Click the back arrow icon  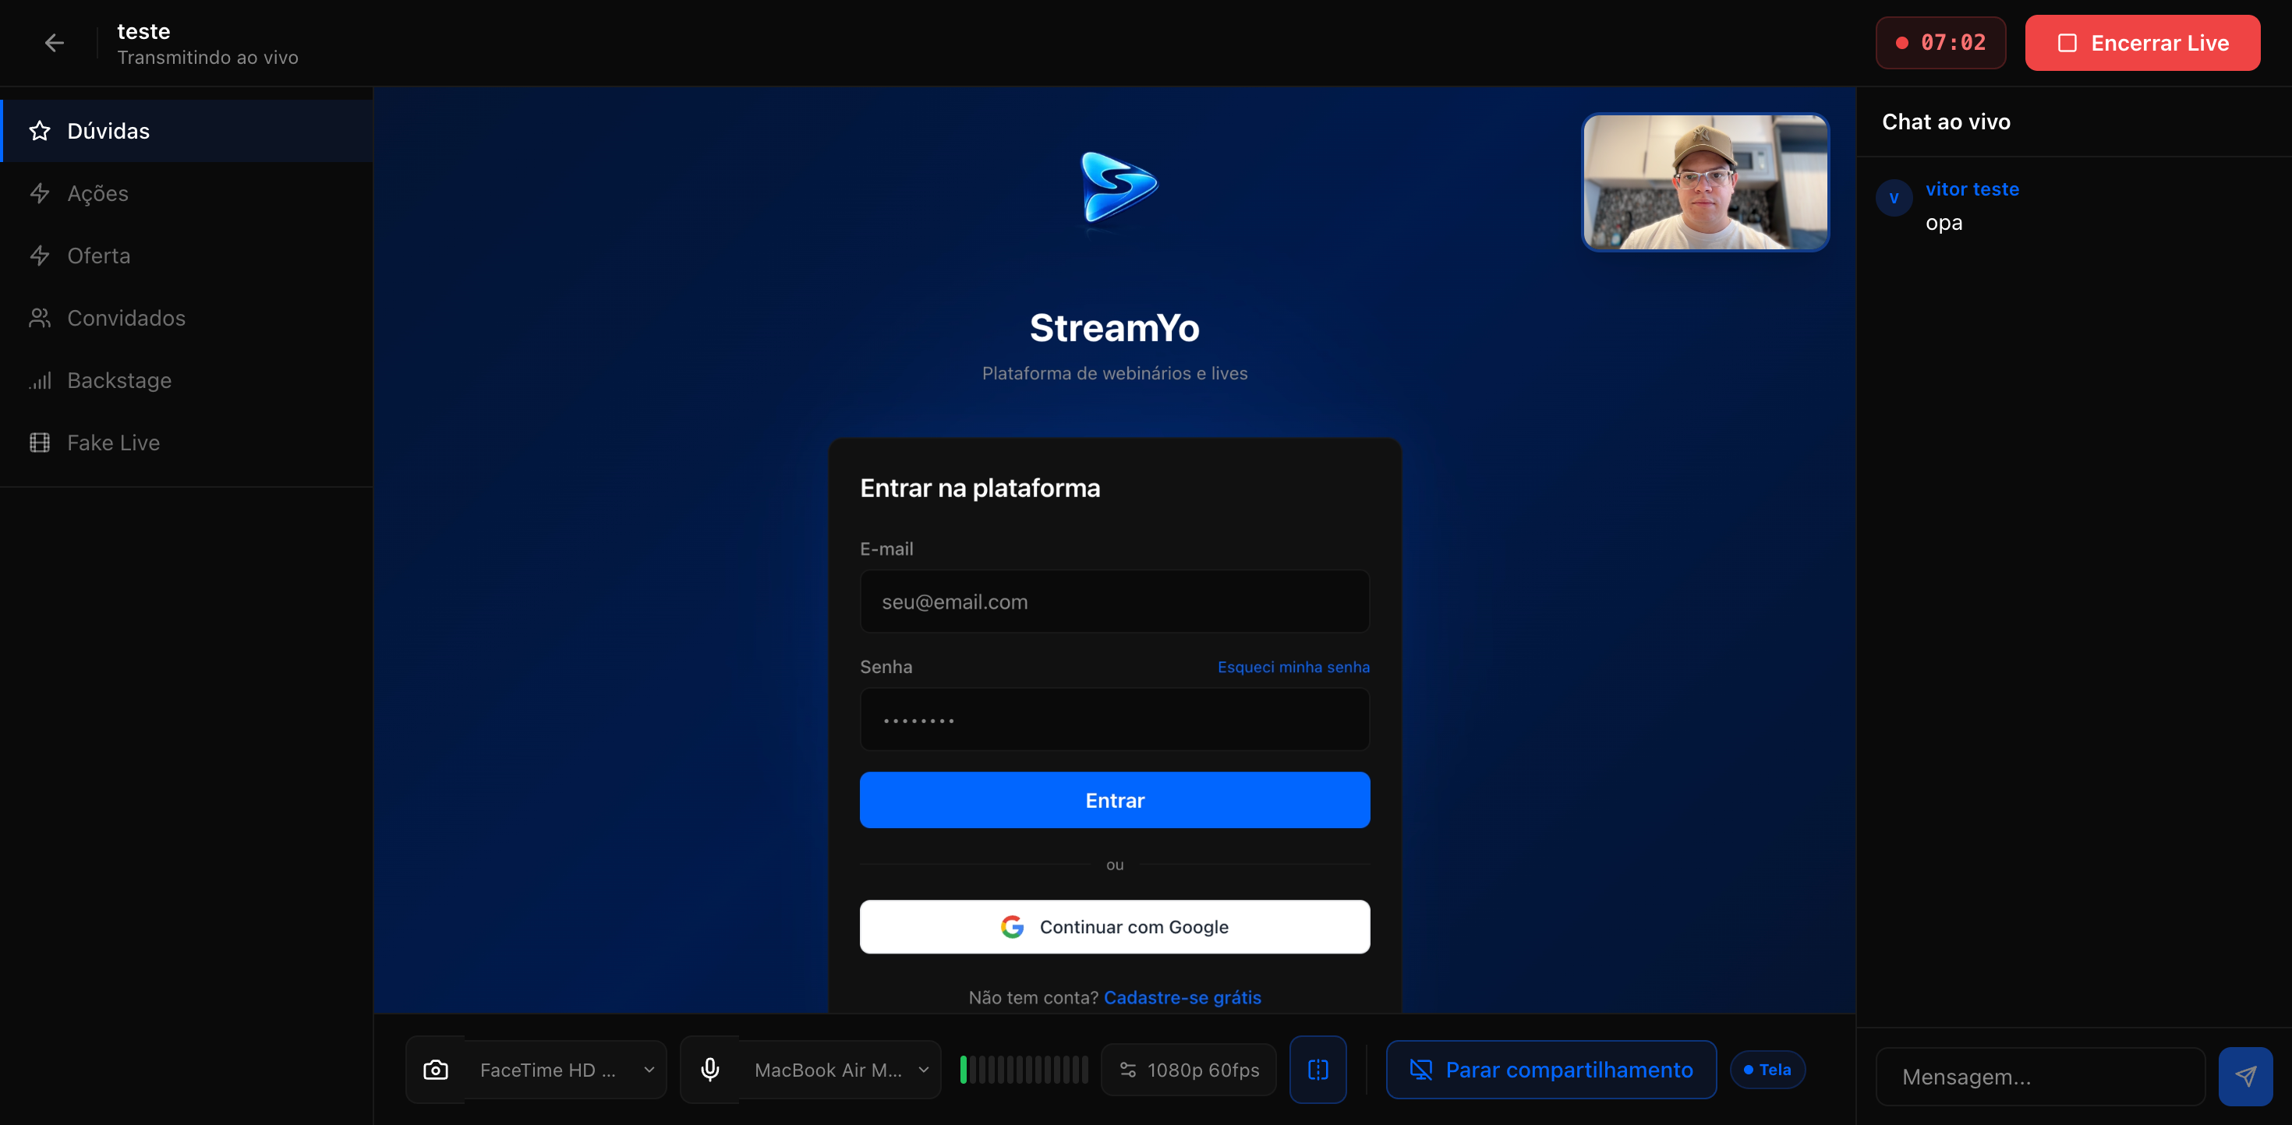[55, 43]
